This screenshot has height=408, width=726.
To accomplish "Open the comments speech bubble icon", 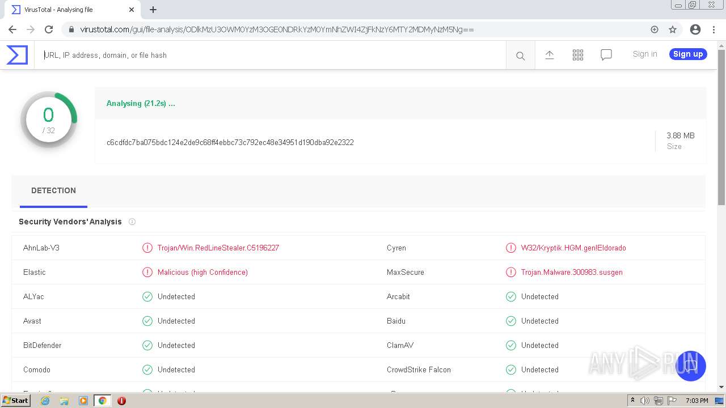I will (x=606, y=55).
